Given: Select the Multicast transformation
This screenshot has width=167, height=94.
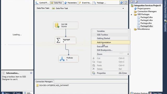Looking at the screenshot, I should coord(69,59).
